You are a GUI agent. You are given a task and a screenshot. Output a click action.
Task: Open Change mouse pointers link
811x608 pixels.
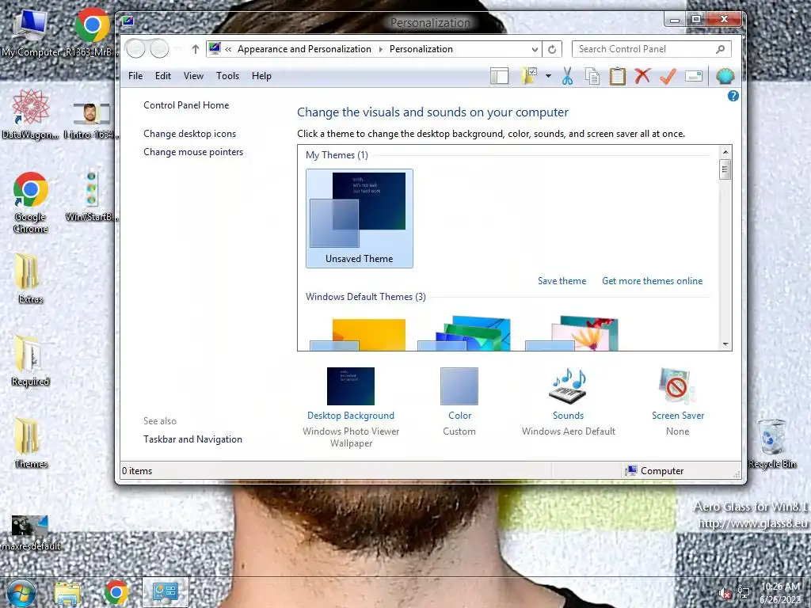(193, 152)
